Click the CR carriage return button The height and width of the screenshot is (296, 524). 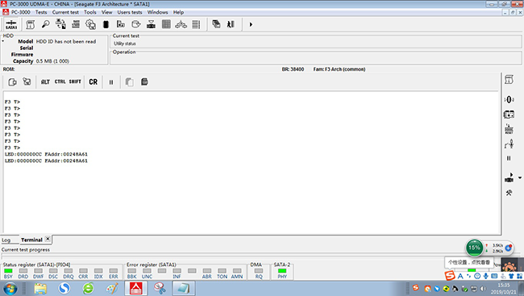94,82
